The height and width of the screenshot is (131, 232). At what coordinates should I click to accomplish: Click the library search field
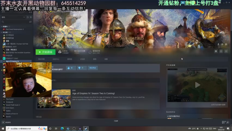(x=15, y=22)
